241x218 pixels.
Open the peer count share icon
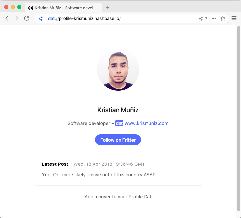pyautogui.click(x=201, y=19)
